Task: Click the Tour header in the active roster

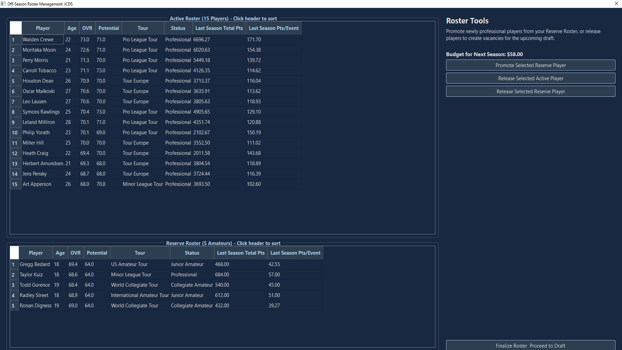Action: (143, 28)
